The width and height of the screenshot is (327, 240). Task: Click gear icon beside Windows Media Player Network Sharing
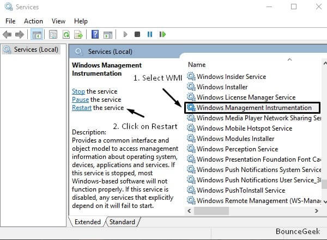coord(191,118)
